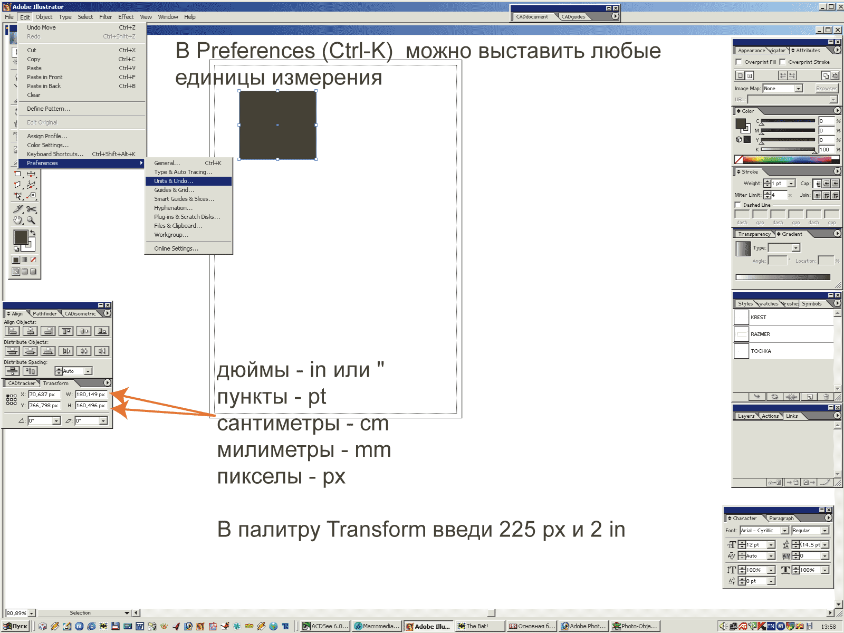The height and width of the screenshot is (633, 844).
Task: Choose Units & Undo preferences item
Action: click(x=188, y=181)
